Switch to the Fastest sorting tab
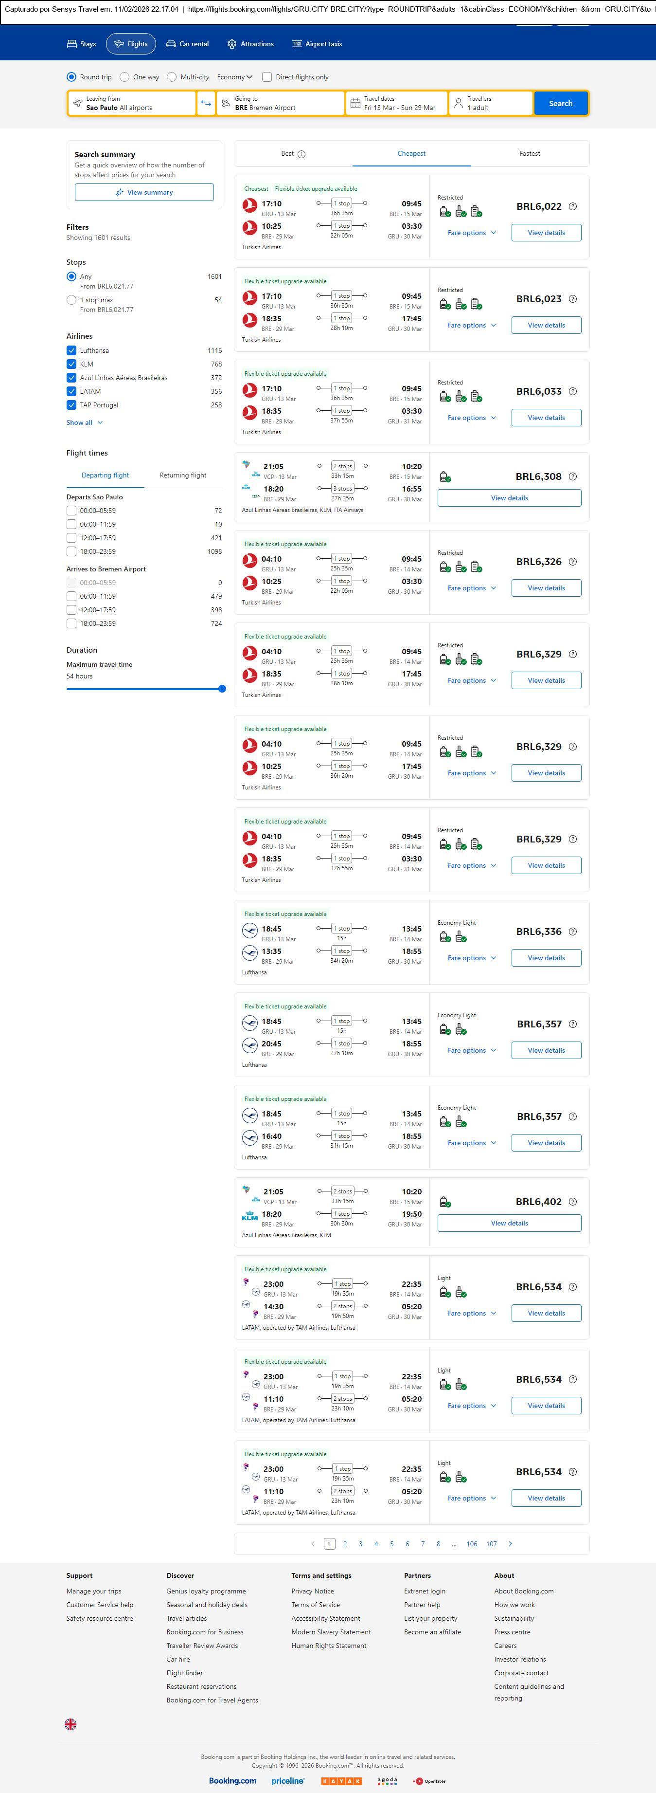This screenshot has width=656, height=1793. coord(530,154)
